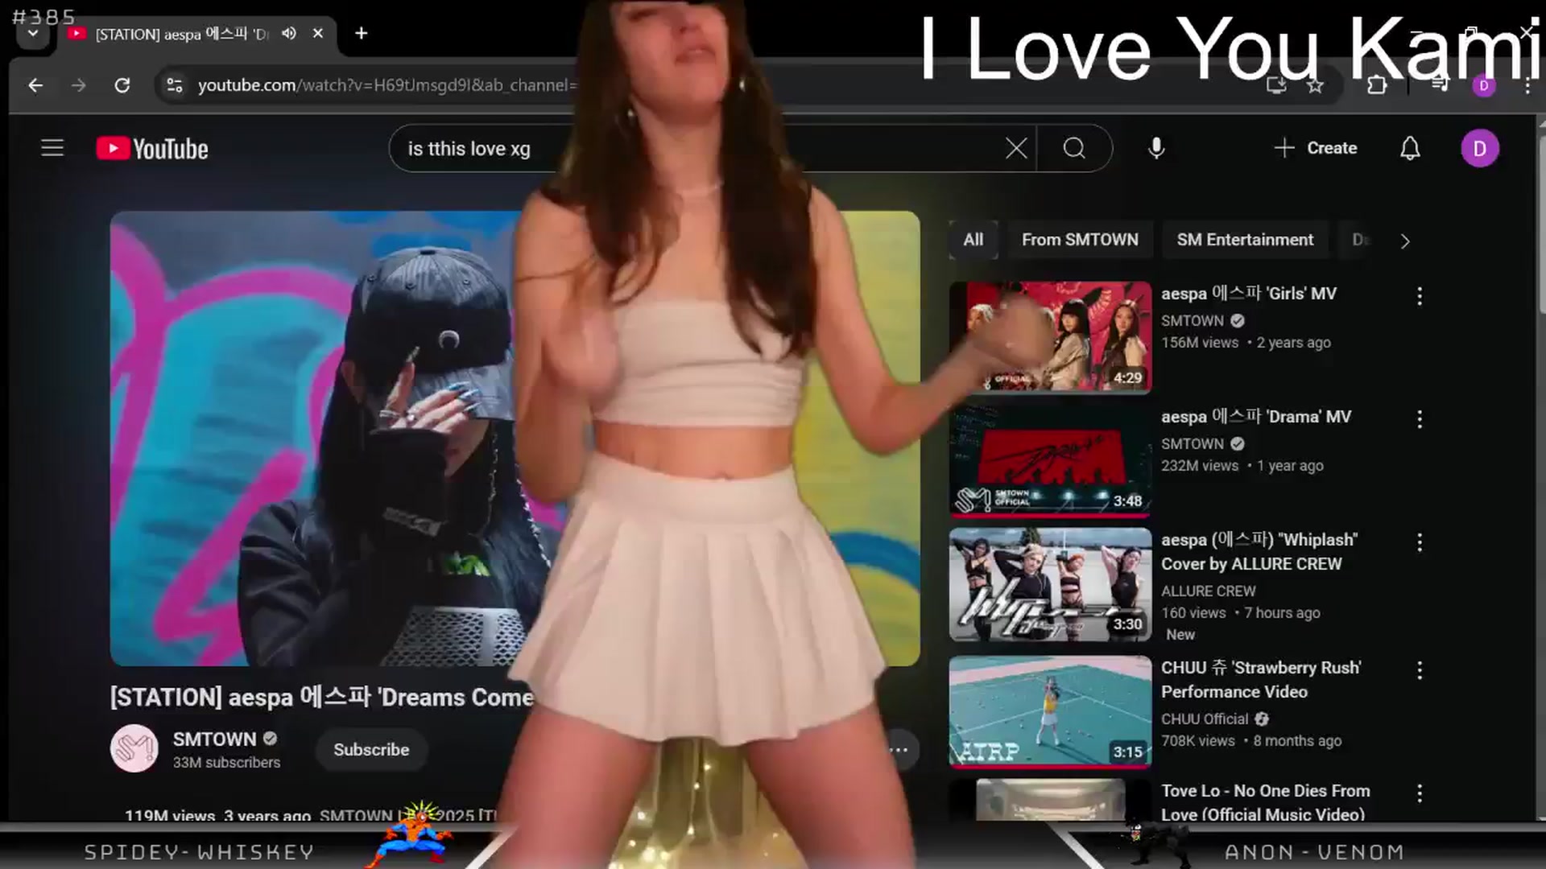Screen dimensions: 1546x869
Task: Open CHUU Strawberry Rush Performance Video title
Action: tap(1261, 680)
